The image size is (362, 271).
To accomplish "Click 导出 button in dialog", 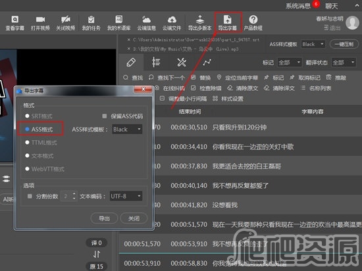I will pos(104,218).
